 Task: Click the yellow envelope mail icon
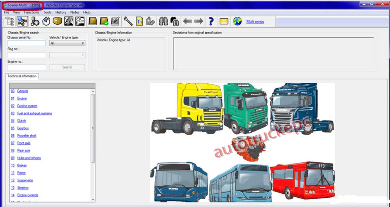[x=224, y=21]
